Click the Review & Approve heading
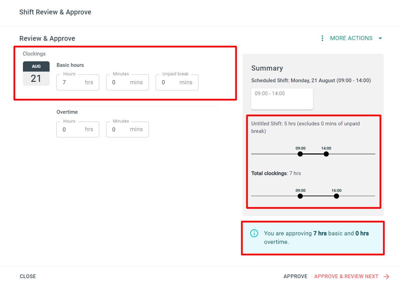This screenshot has height=285, width=402. tap(47, 38)
